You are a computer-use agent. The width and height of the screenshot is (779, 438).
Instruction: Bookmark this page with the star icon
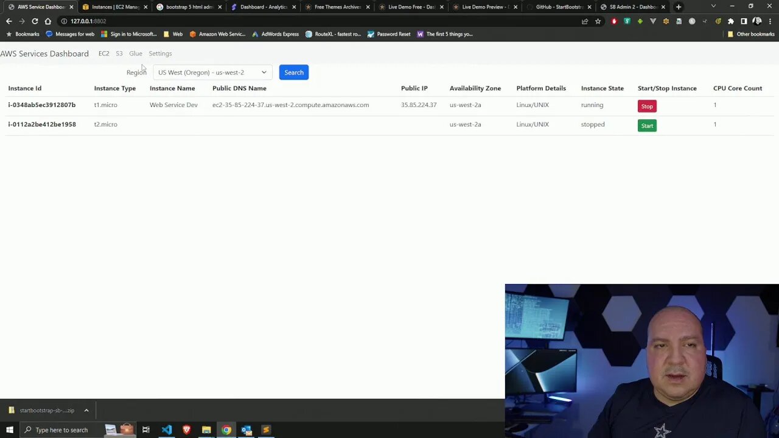(598, 21)
